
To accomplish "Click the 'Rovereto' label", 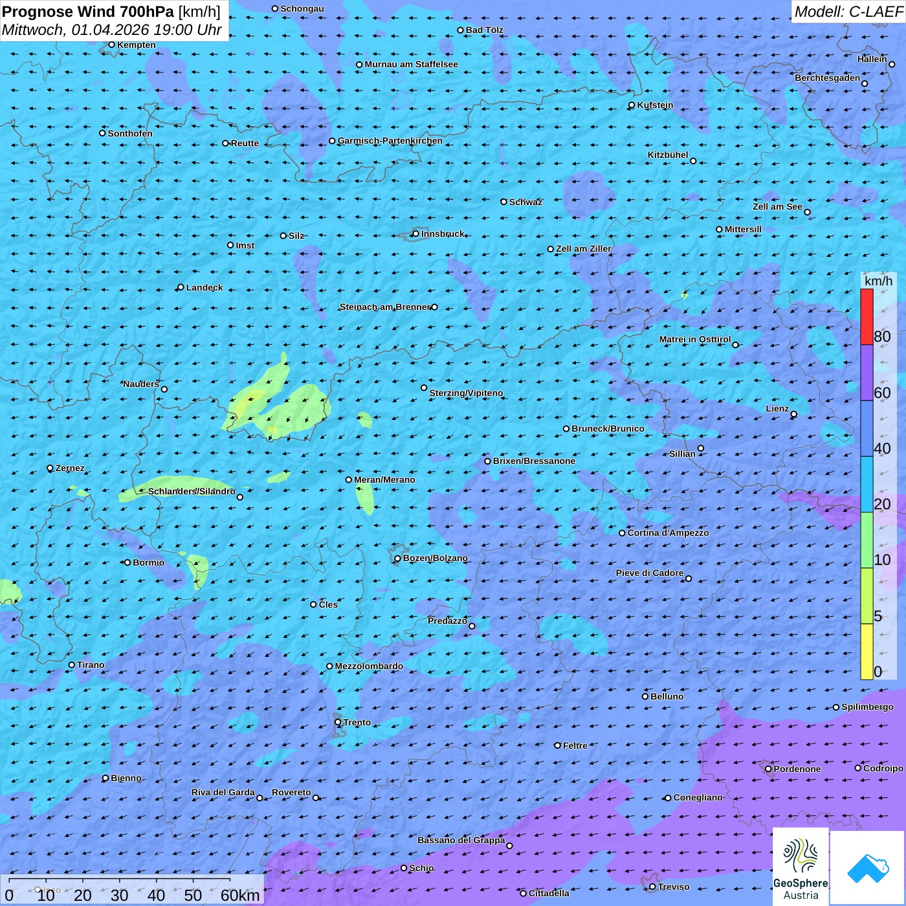I will [x=291, y=792].
